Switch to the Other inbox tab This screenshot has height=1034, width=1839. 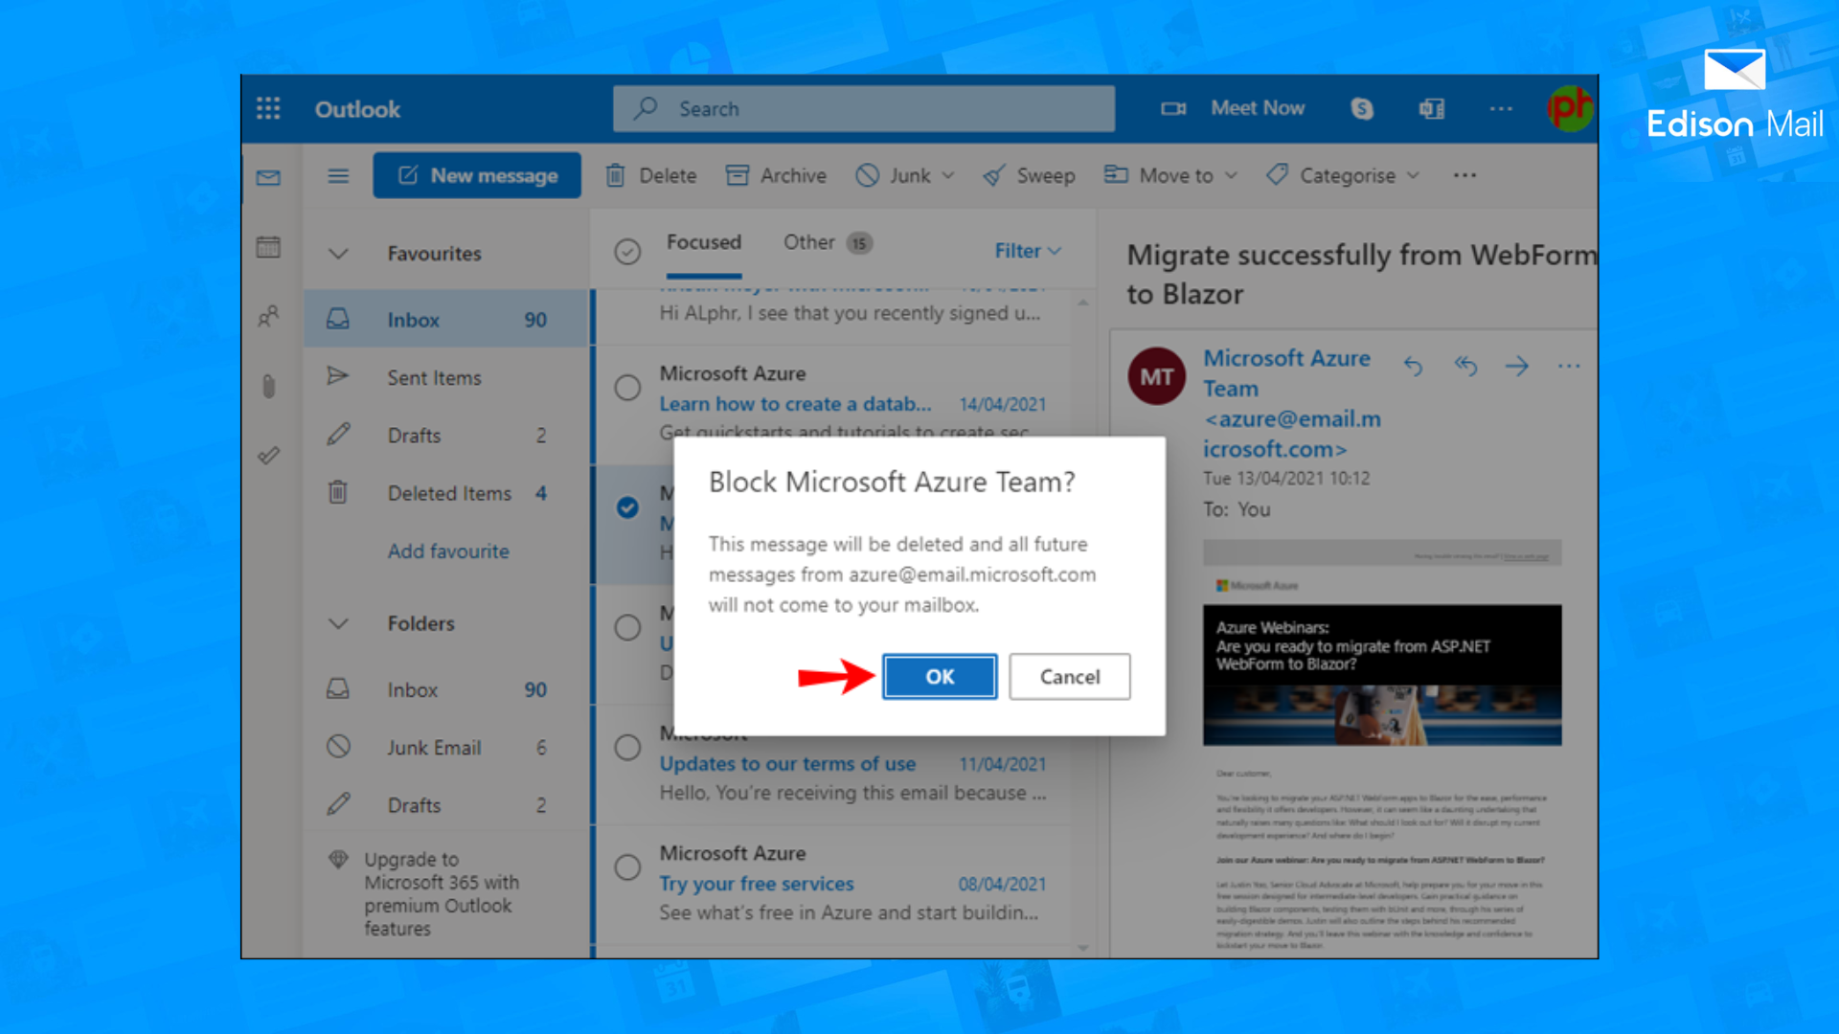point(807,242)
